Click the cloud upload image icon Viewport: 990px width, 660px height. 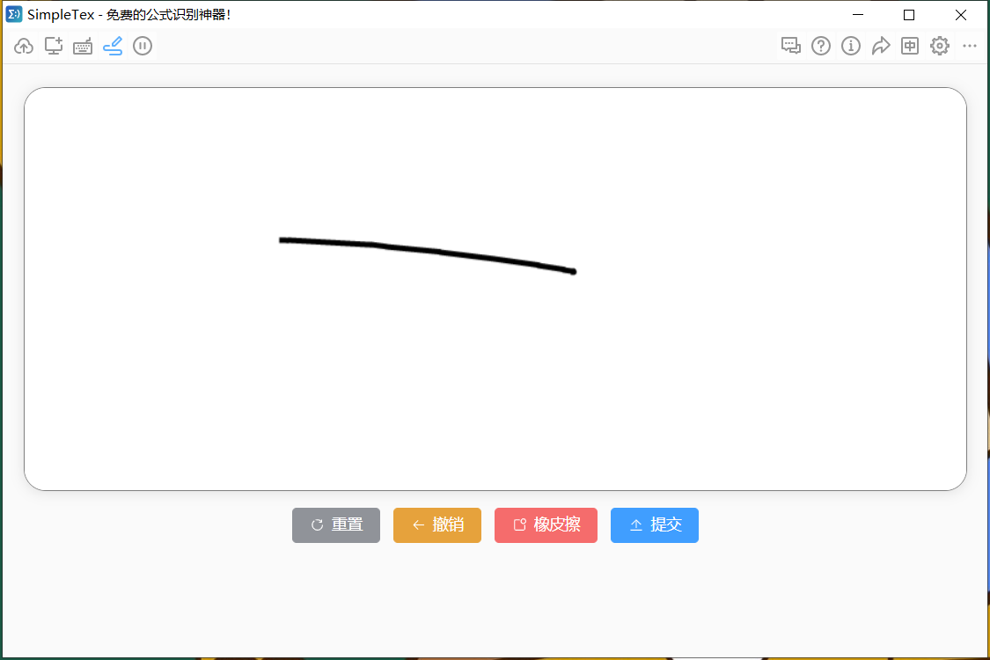[24, 47]
